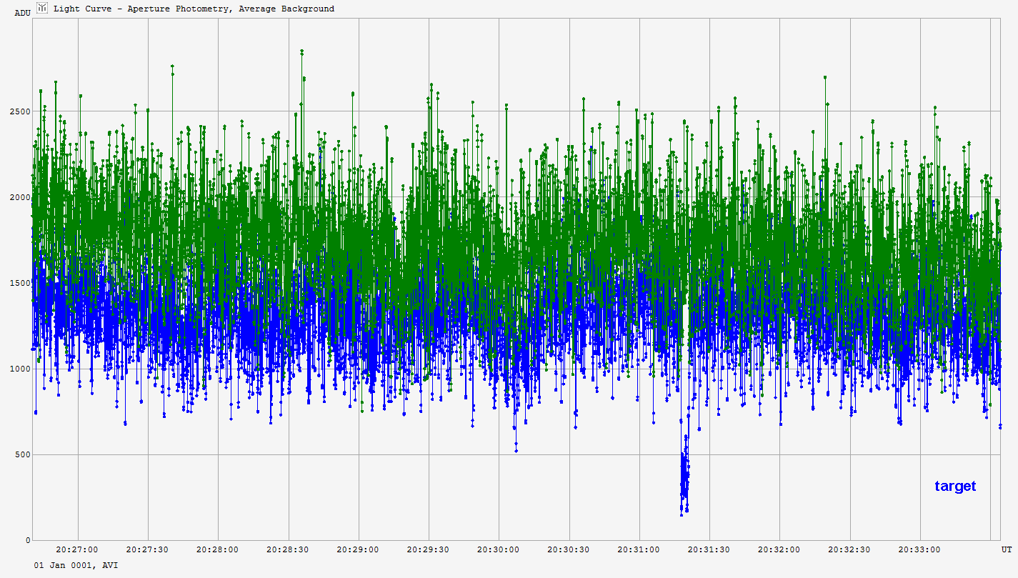Click the time label 20:32:00

pyautogui.click(x=779, y=549)
